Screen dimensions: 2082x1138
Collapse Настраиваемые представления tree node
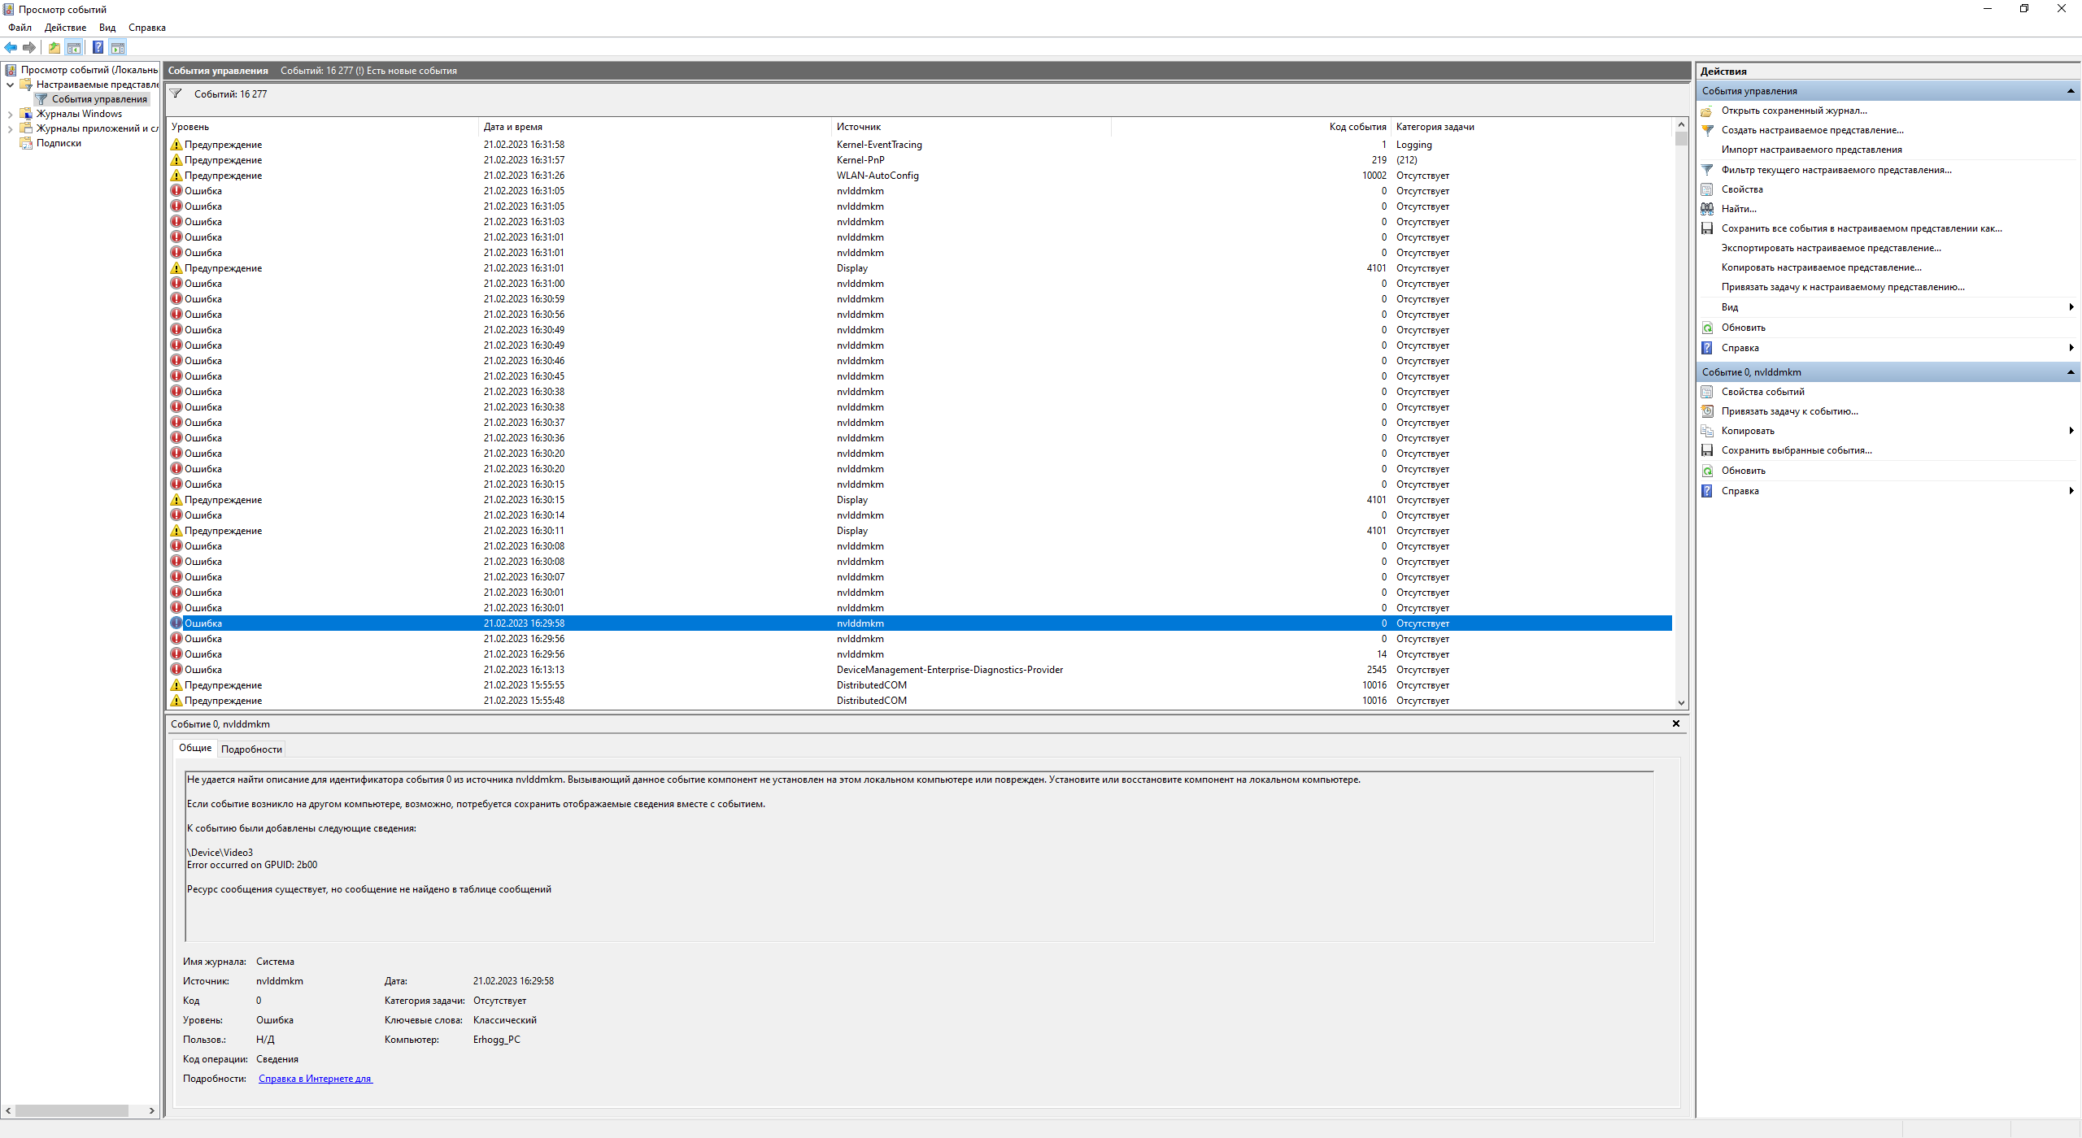click(x=10, y=85)
